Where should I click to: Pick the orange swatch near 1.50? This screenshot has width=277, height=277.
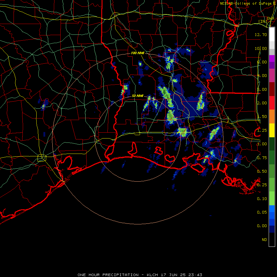coord(272,117)
